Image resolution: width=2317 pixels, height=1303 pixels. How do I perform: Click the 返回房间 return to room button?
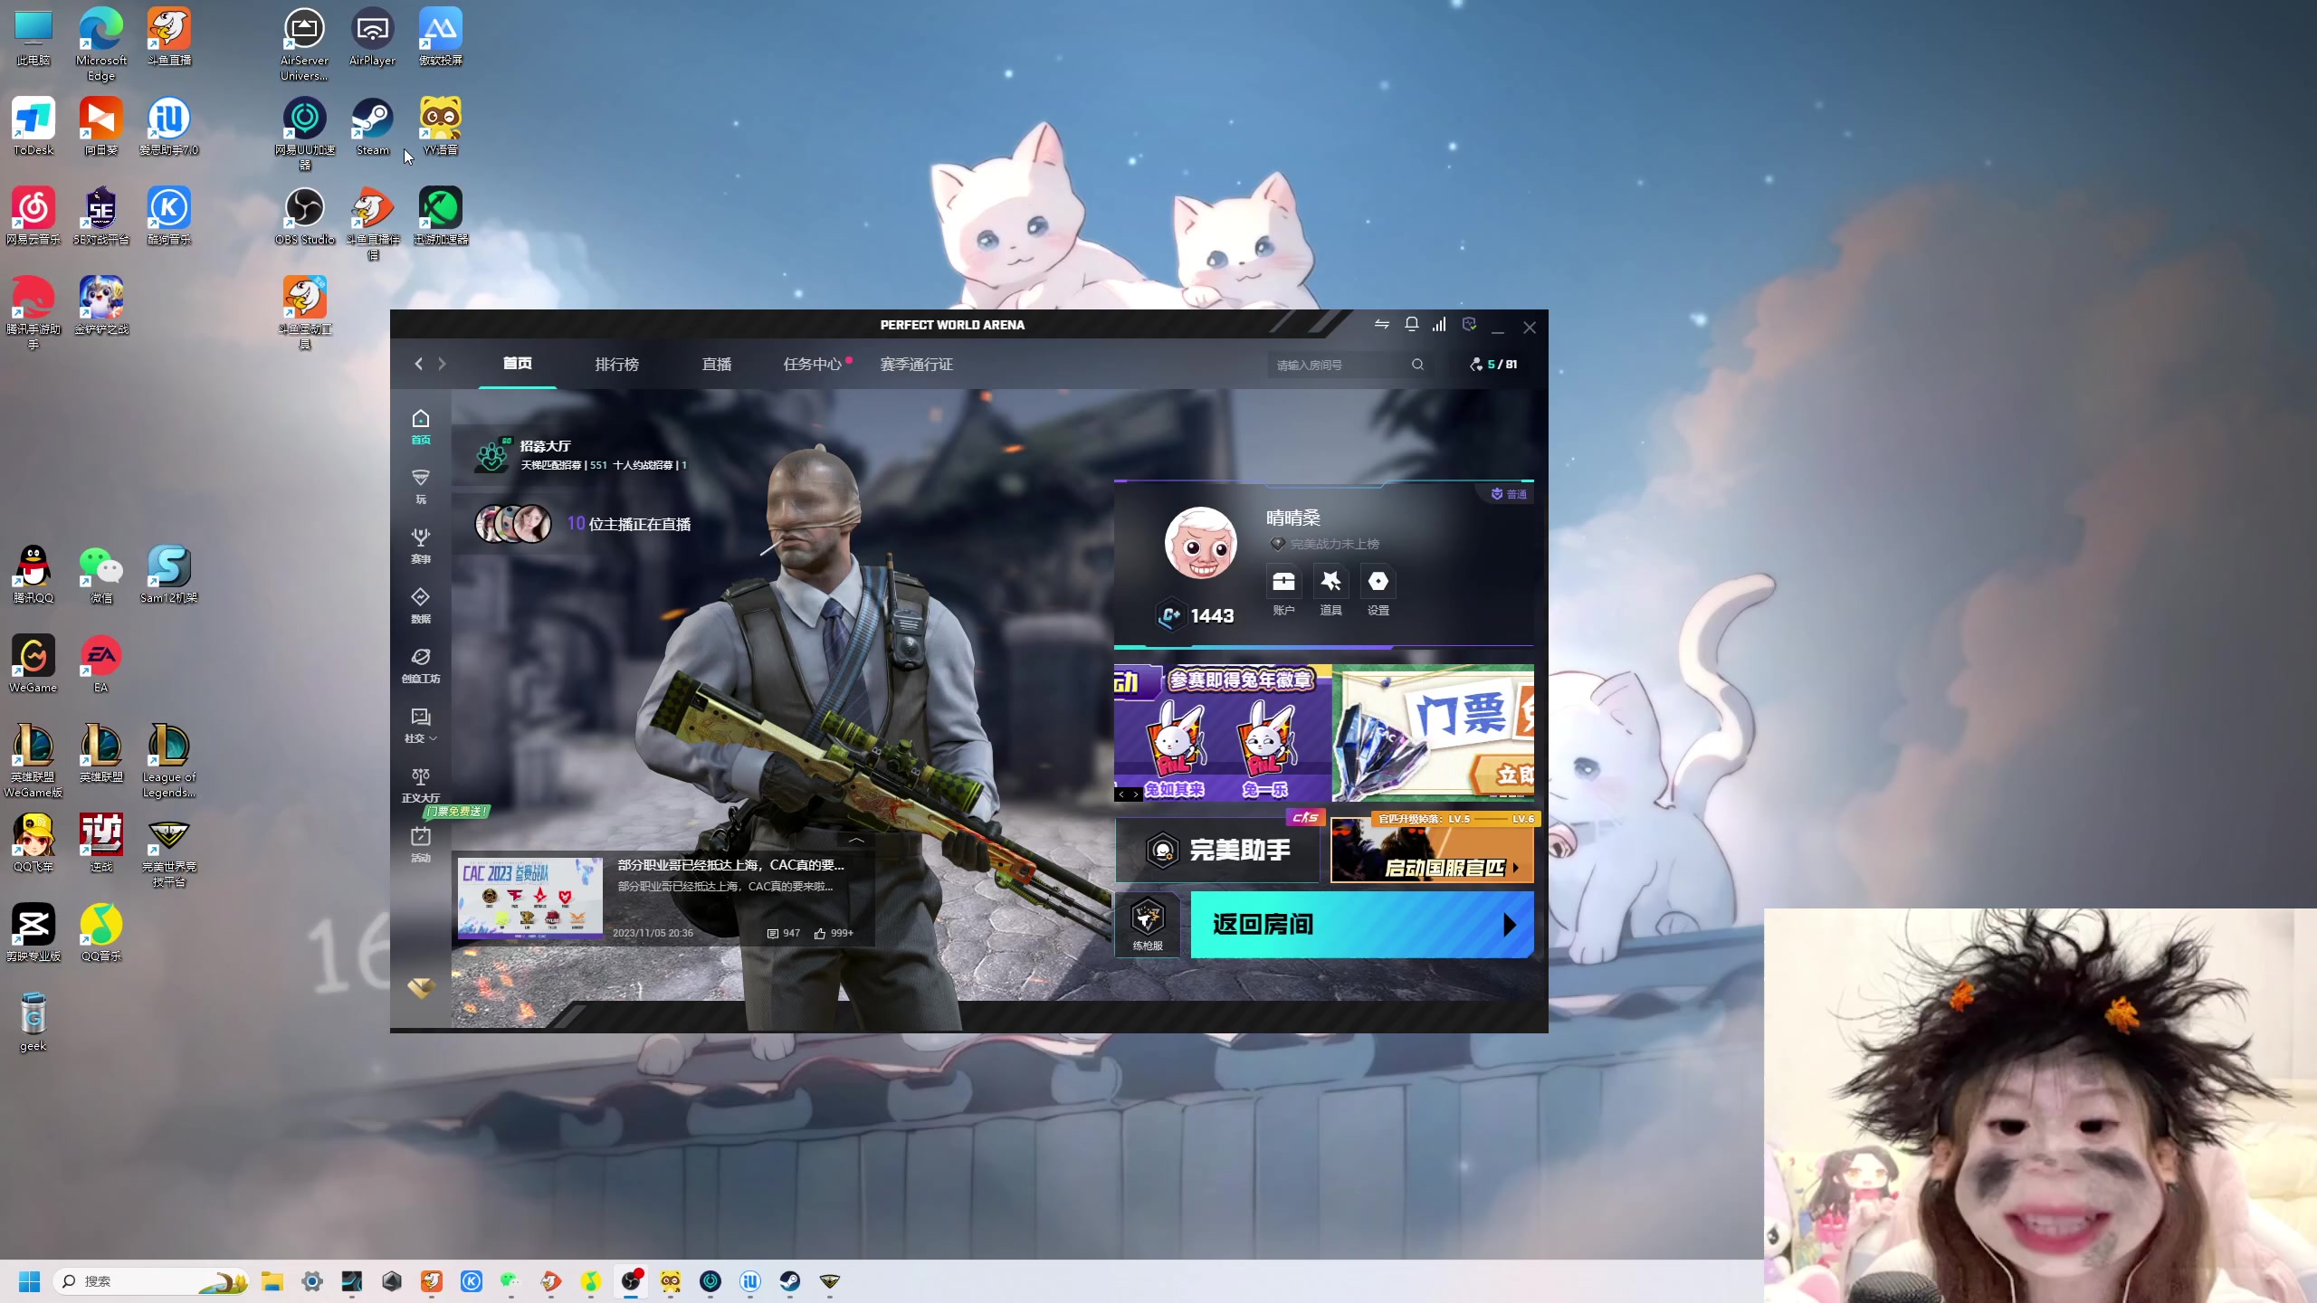1362,924
